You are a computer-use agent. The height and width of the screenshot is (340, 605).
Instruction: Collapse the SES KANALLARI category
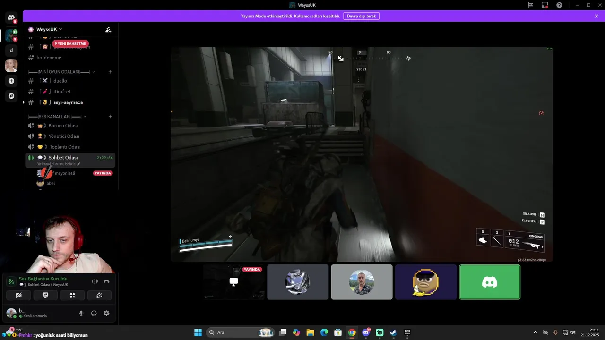tap(57, 116)
